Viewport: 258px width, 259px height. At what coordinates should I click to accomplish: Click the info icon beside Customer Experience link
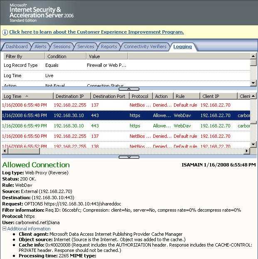tap(5, 32)
